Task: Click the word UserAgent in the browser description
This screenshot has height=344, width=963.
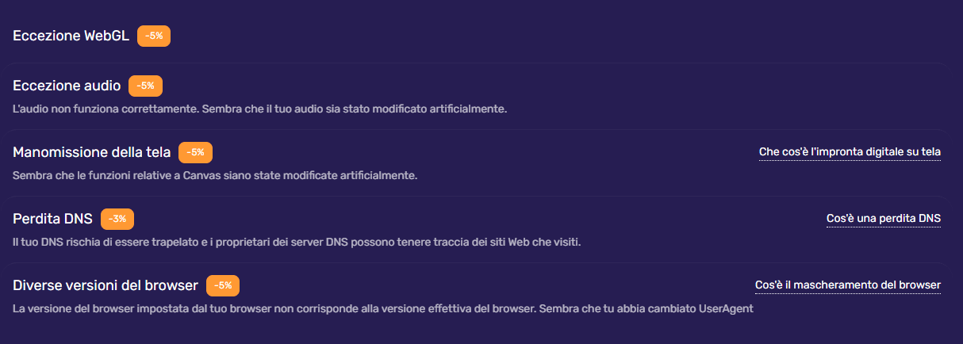Action: [x=725, y=308]
